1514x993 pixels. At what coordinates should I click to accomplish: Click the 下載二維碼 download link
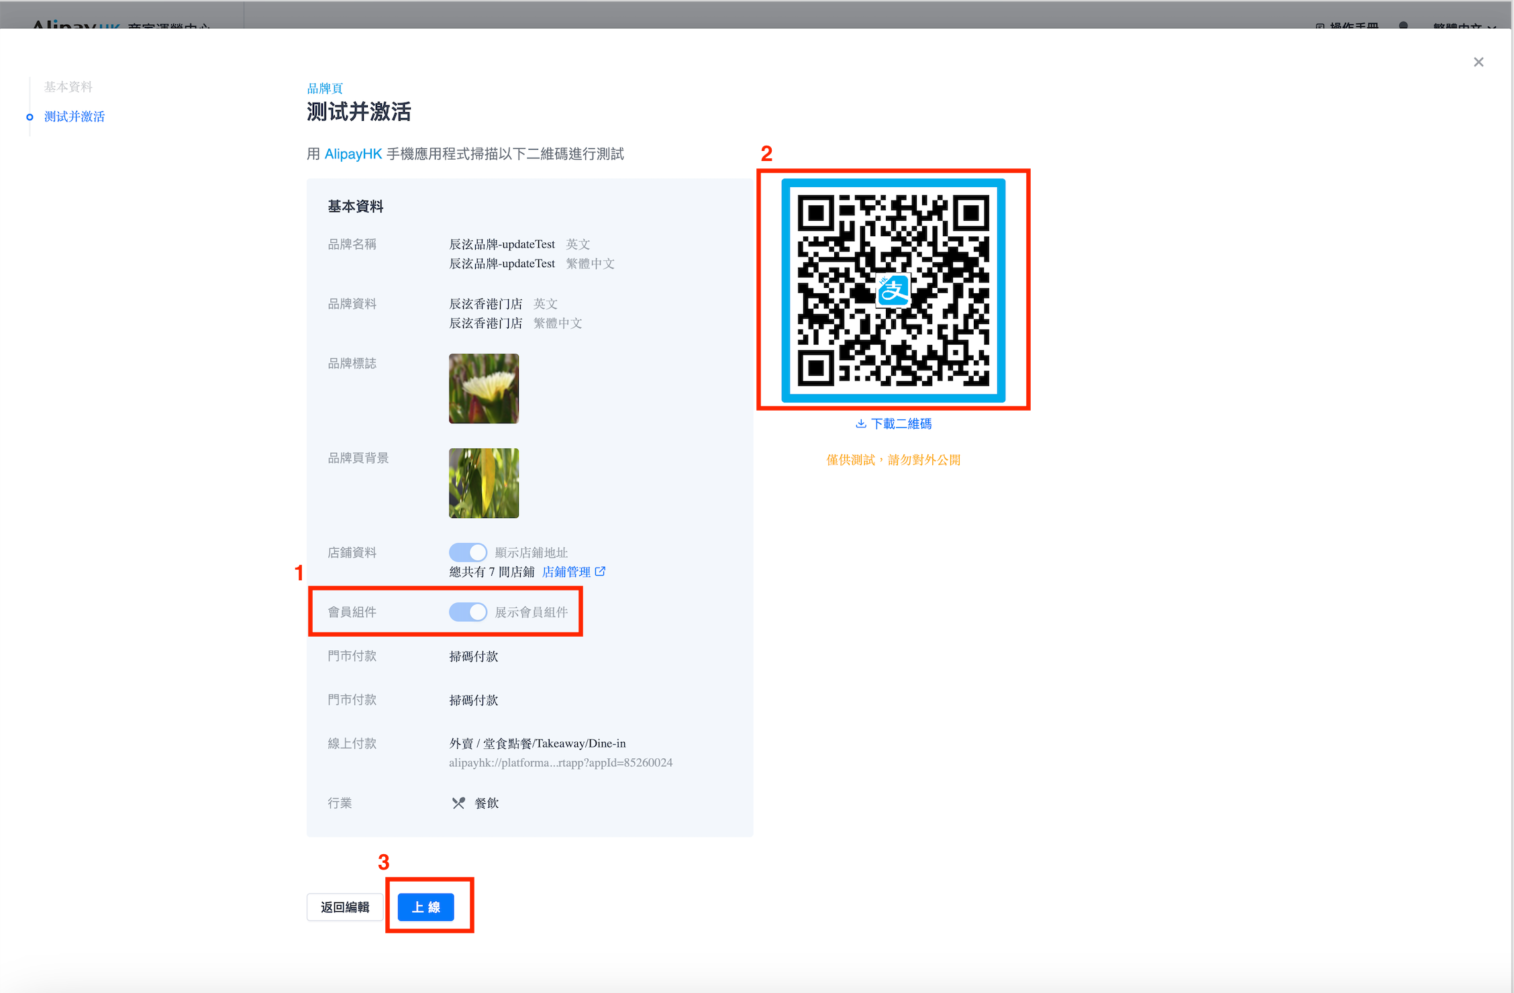coord(901,423)
